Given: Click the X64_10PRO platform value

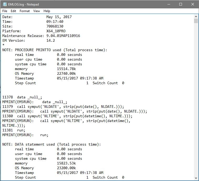Looking at the screenshot, I should point(56,31).
